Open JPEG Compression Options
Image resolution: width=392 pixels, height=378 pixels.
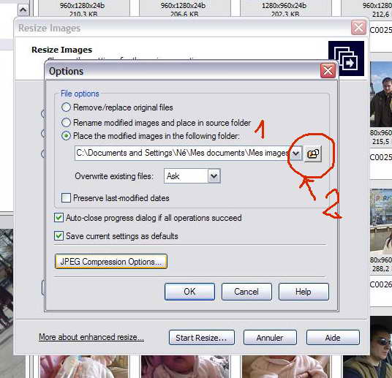point(111,262)
